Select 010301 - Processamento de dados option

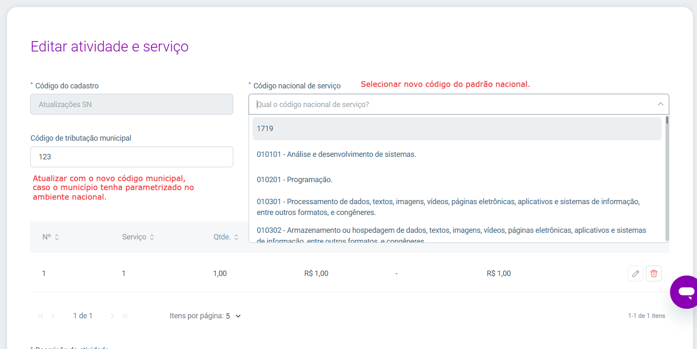pos(457,207)
